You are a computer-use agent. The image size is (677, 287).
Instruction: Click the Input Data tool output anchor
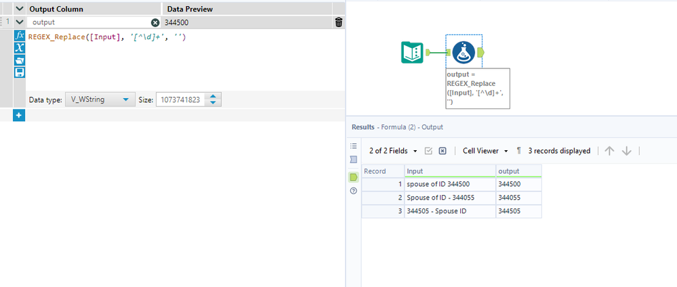coord(428,52)
